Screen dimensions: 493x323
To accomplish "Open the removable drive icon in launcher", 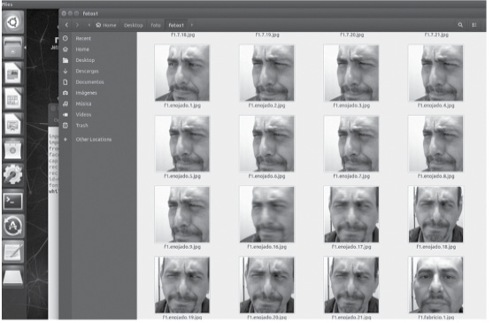I will click(x=13, y=277).
